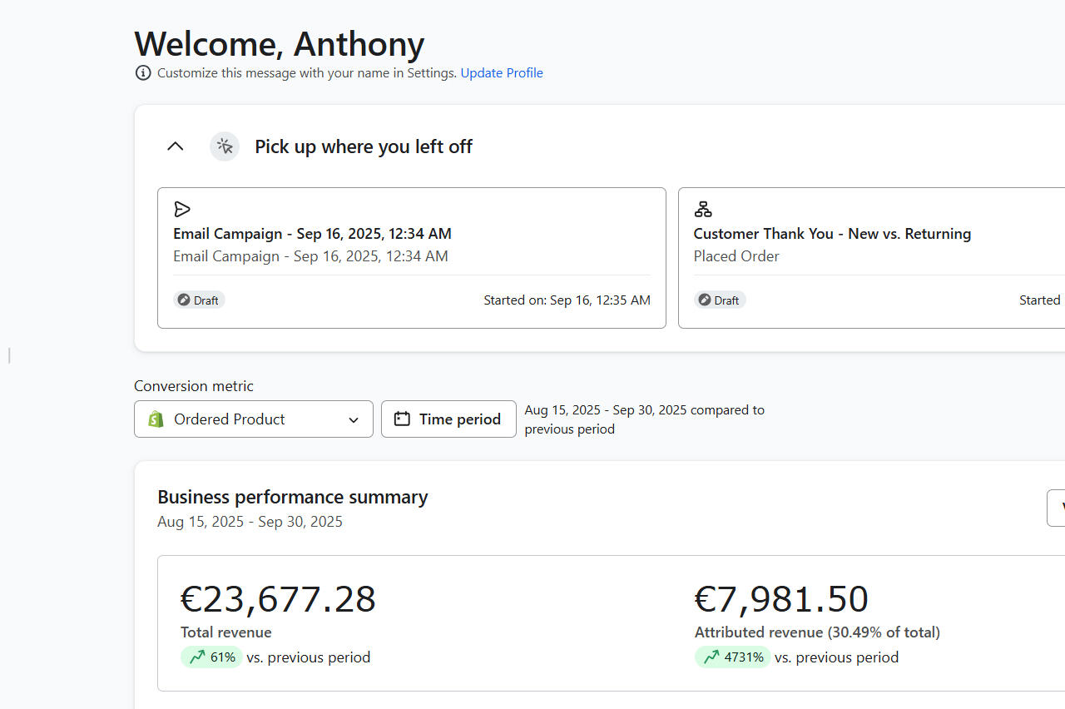
Task: Click the 61% trend badge under Total revenue
Action: (211, 657)
